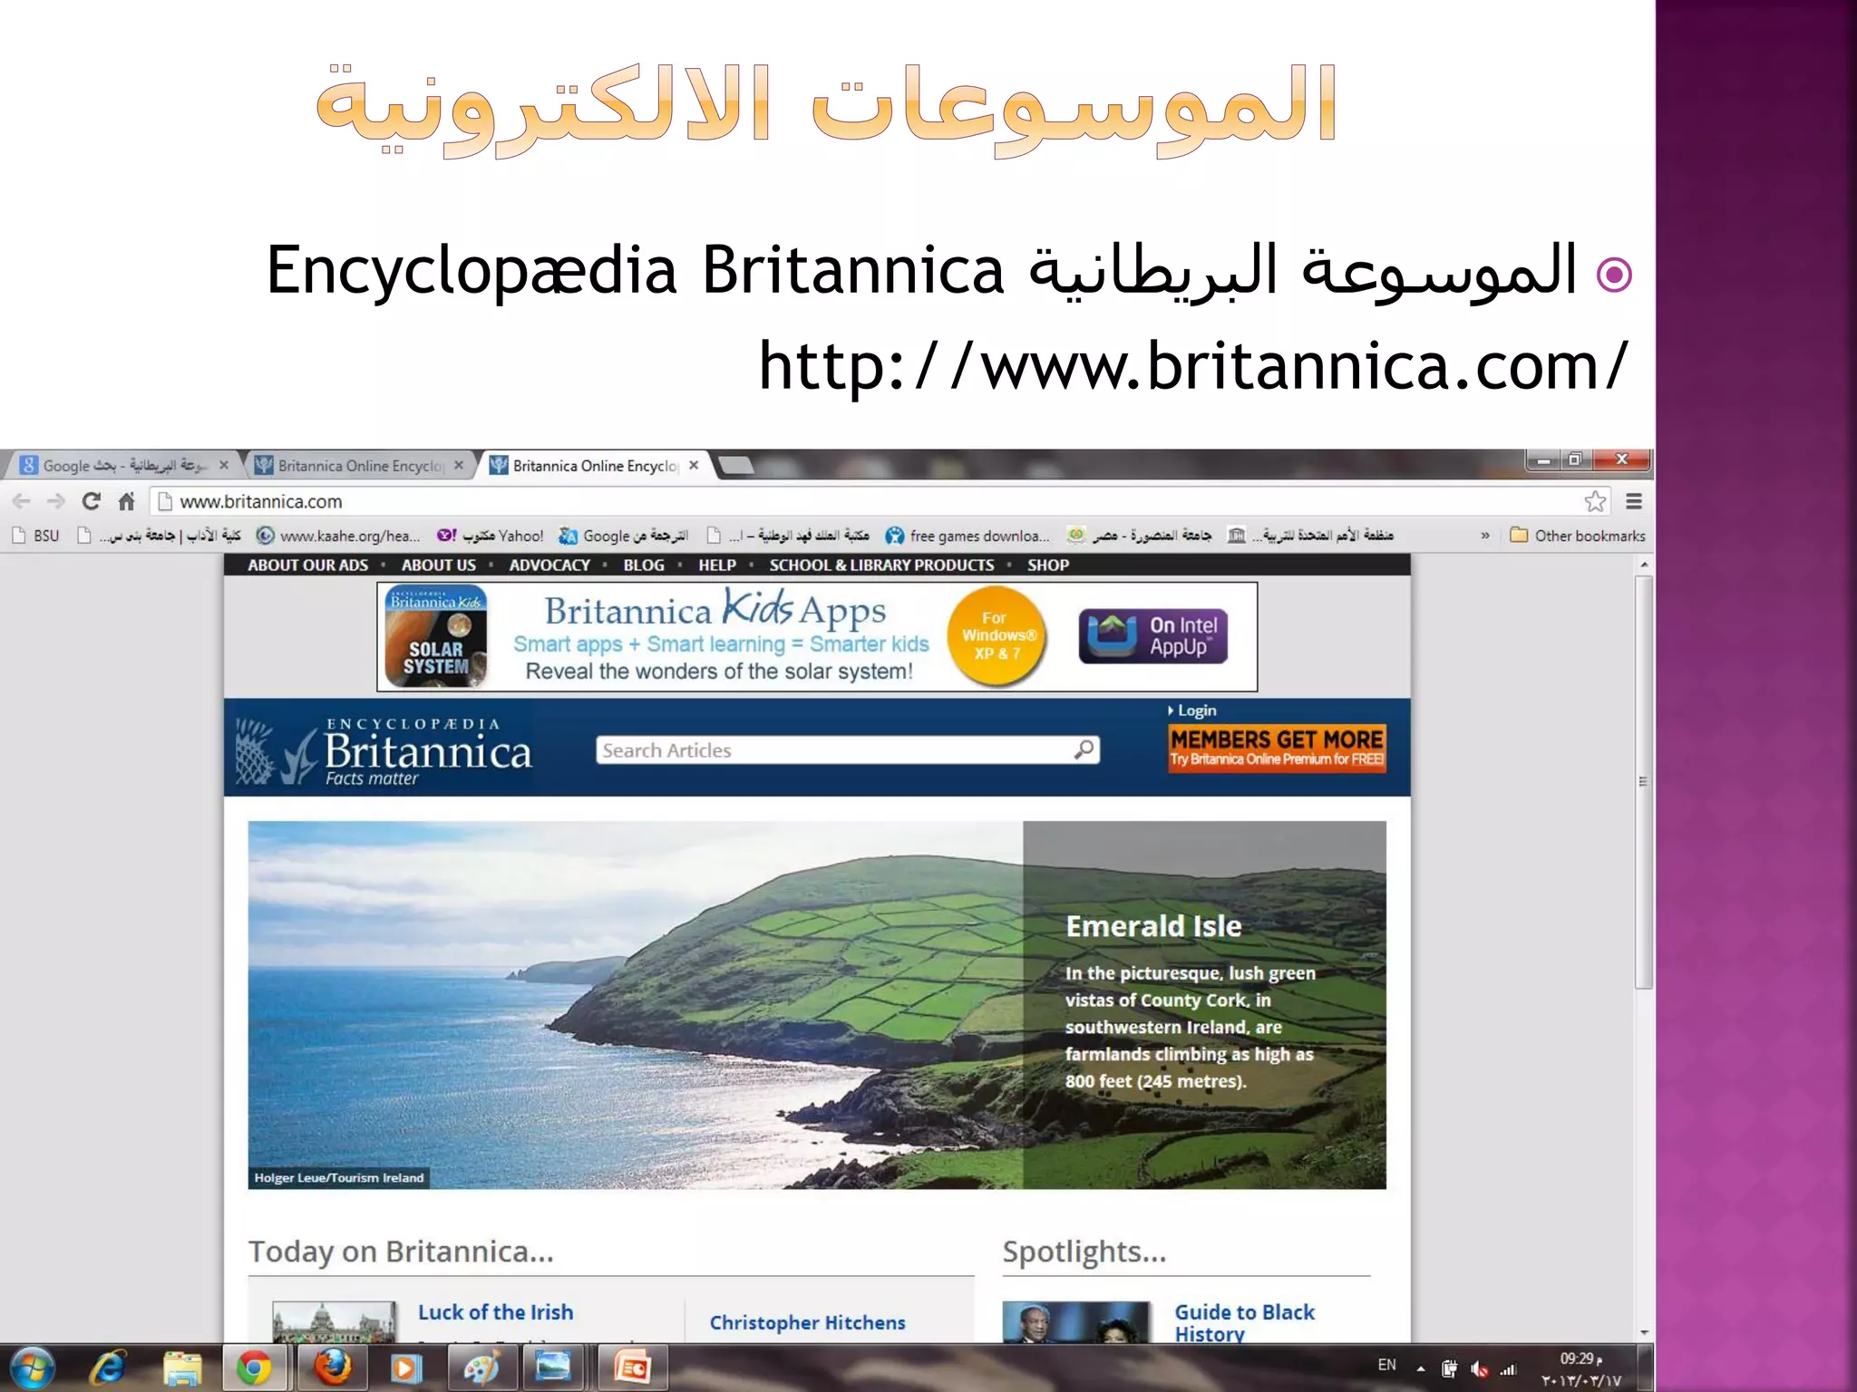Close the Google search tab
Screen dimensions: 1857x1392
tap(224, 465)
